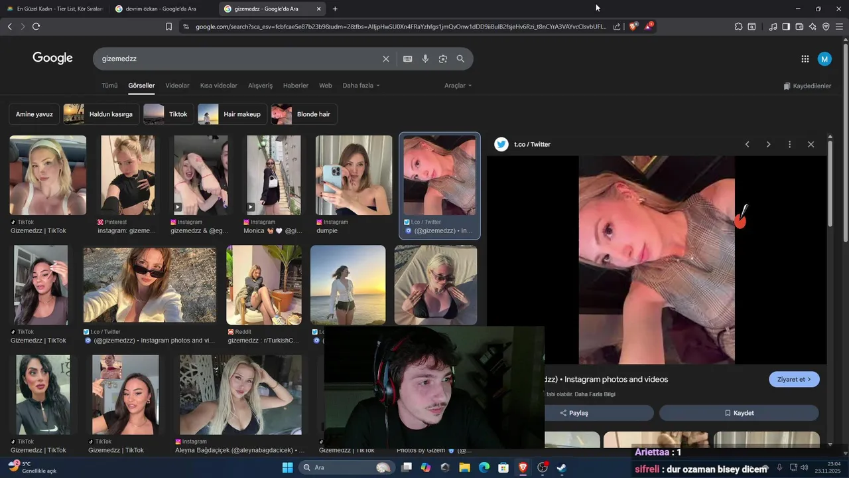This screenshot has height=478, width=849.
Task: Share this page link icon
Action: [x=617, y=27]
